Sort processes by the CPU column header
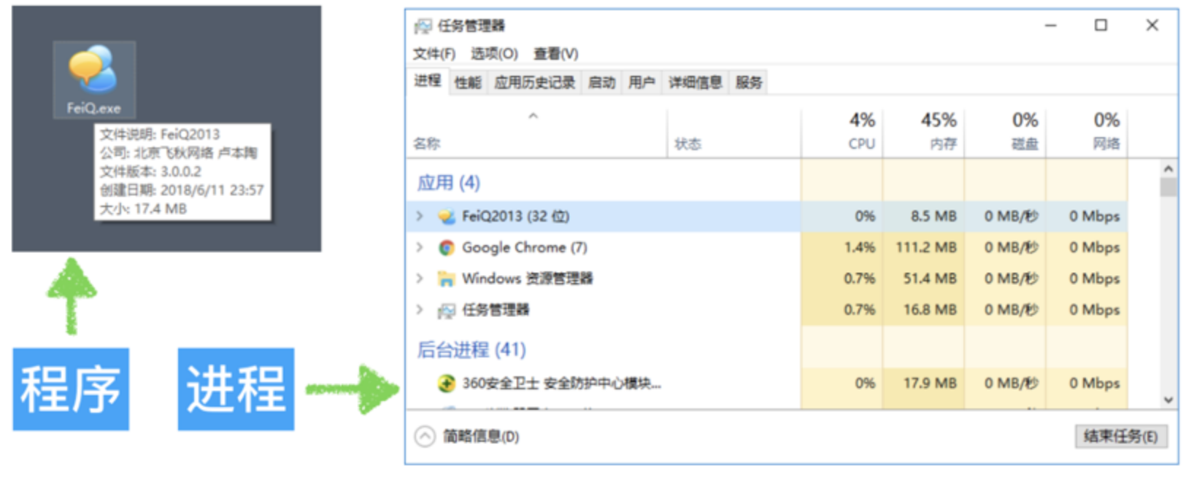This screenshot has width=1194, height=490. [x=842, y=131]
